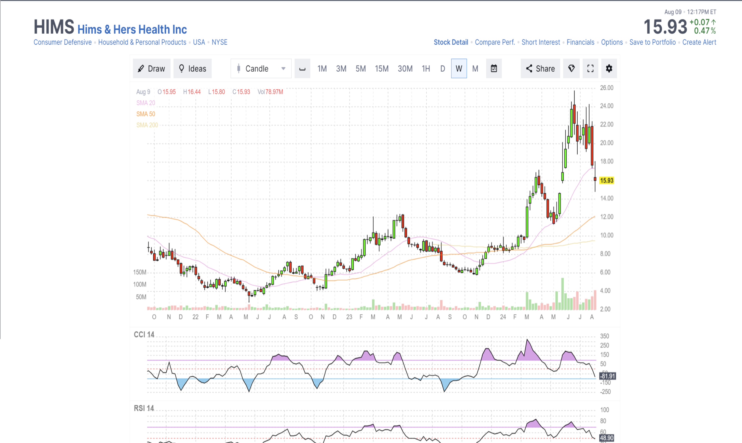Switch to monthly M timeframe
Image resolution: width=742 pixels, height=443 pixels.
475,69
